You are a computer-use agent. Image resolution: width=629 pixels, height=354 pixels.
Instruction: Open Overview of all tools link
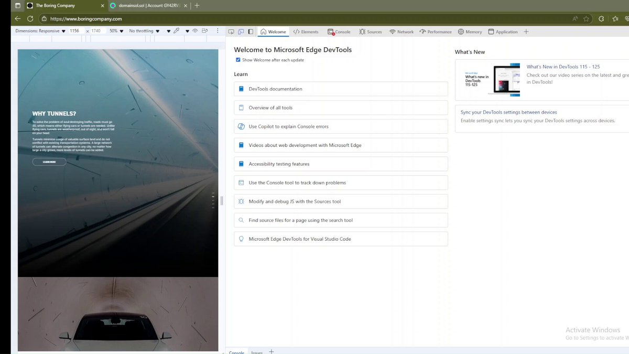[341, 108]
